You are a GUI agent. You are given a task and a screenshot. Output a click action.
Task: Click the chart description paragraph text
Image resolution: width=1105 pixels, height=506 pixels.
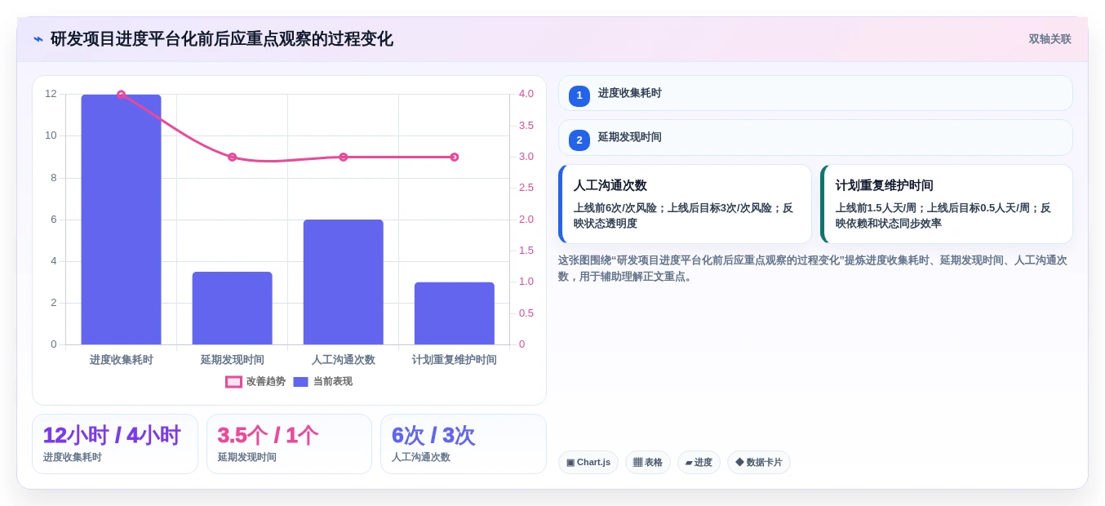click(x=813, y=269)
